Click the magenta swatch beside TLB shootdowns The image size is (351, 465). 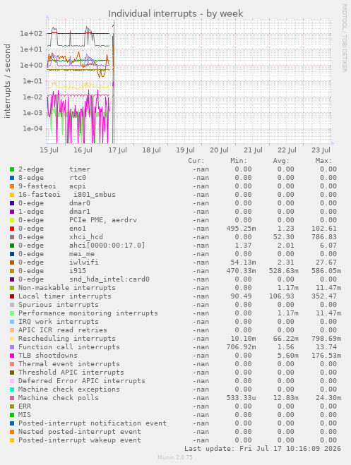pos(12,356)
